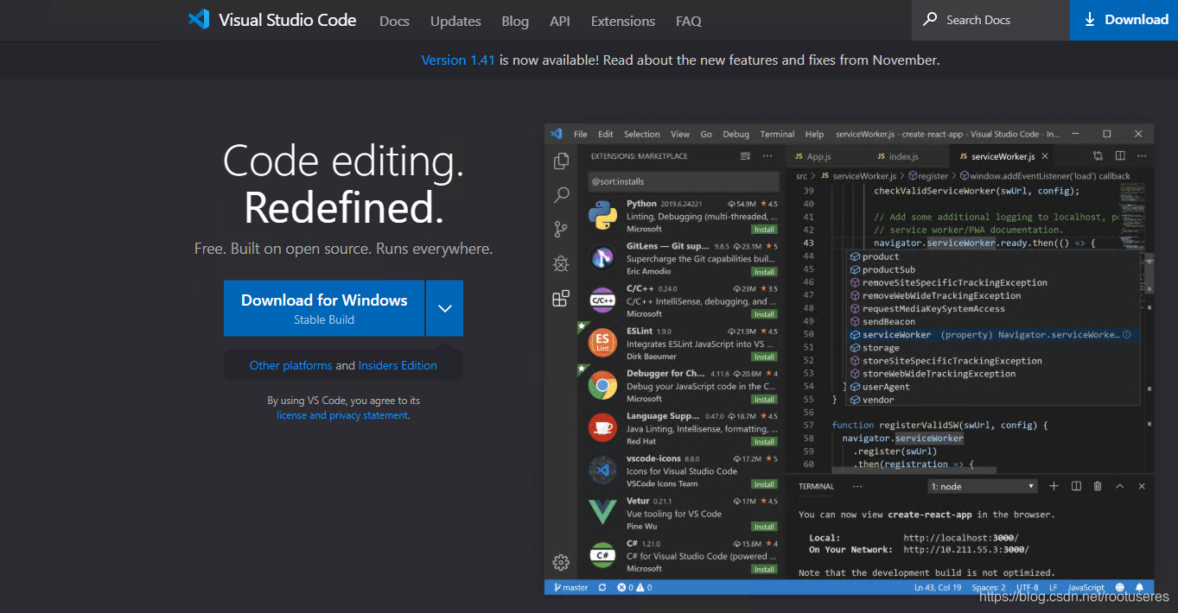Open Insiders Edition link
Viewport: 1178px width, 613px height.
tap(398, 365)
